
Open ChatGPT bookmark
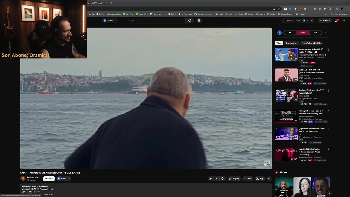[x=301, y=14]
